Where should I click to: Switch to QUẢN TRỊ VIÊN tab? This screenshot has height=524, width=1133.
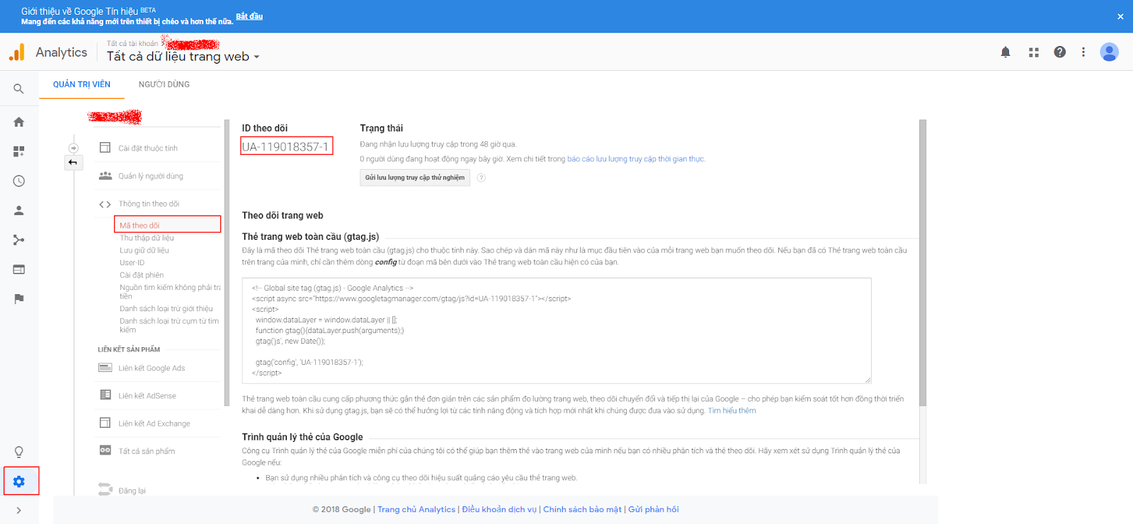[82, 84]
